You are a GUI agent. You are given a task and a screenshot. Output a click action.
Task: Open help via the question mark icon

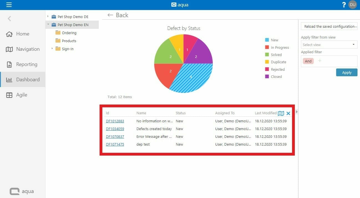click(344, 5)
